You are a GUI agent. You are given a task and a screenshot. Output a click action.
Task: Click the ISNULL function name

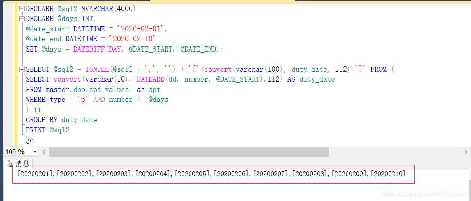97,69
